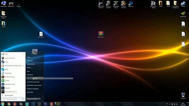Screen dimensions: 189x106
Task: Click the search magnifier icon in Start menu
Action: [23, 99]
